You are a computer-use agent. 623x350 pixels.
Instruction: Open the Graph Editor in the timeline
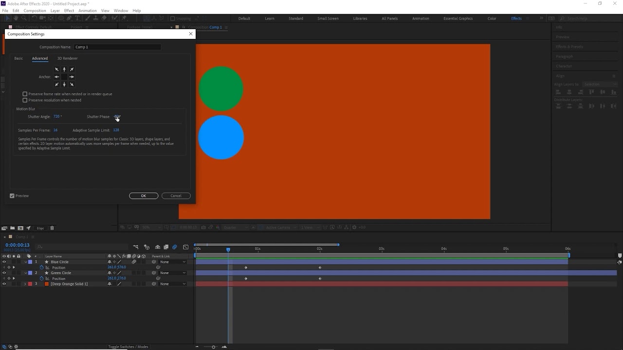(185, 246)
